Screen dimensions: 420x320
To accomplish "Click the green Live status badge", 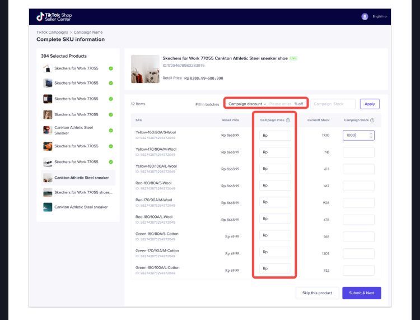I will click(x=293, y=58).
